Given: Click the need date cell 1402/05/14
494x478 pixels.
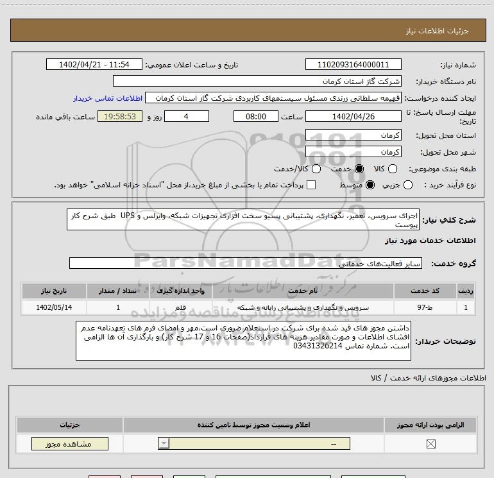Looking at the screenshot, I should point(54,307).
